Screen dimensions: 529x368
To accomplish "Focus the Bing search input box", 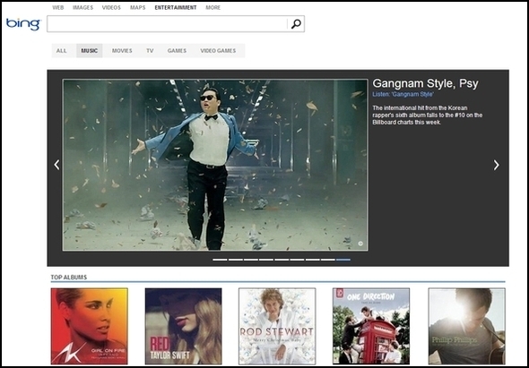I will 167,23.
